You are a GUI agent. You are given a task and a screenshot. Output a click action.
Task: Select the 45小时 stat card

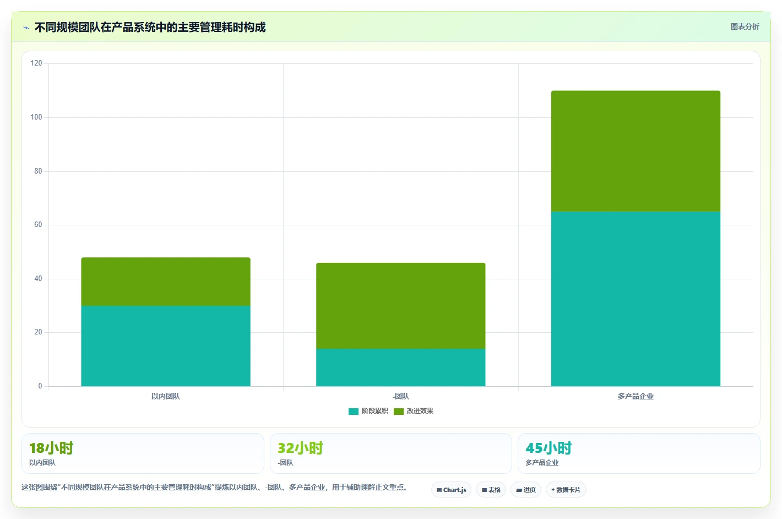pos(639,453)
